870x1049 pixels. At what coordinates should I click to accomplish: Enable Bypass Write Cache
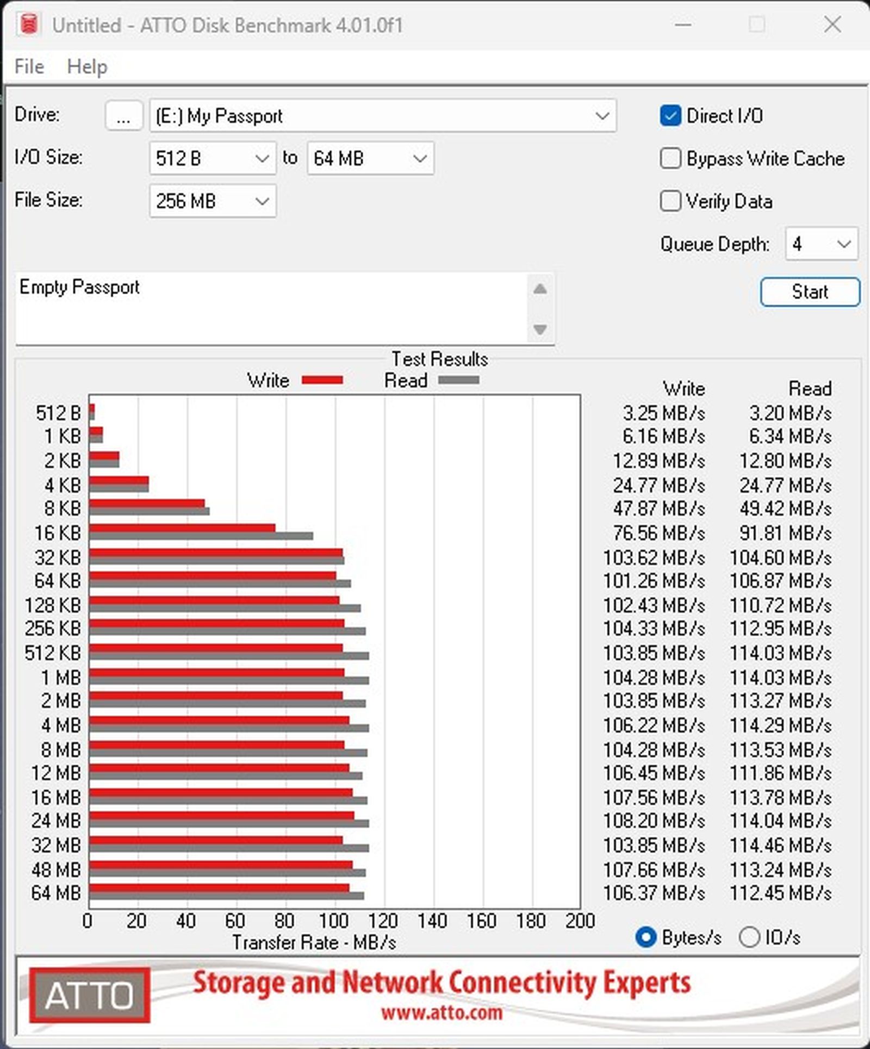point(670,158)
